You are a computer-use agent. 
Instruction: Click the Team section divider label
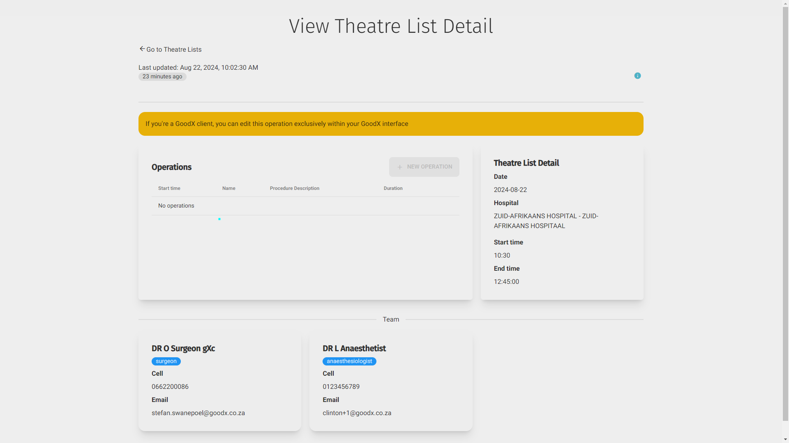[391, 320]
